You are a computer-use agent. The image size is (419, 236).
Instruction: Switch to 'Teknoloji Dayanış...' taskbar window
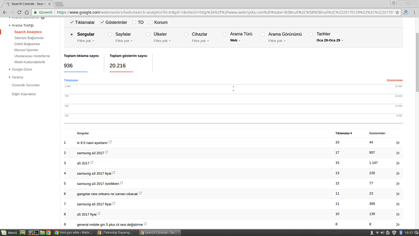[117, 233]
